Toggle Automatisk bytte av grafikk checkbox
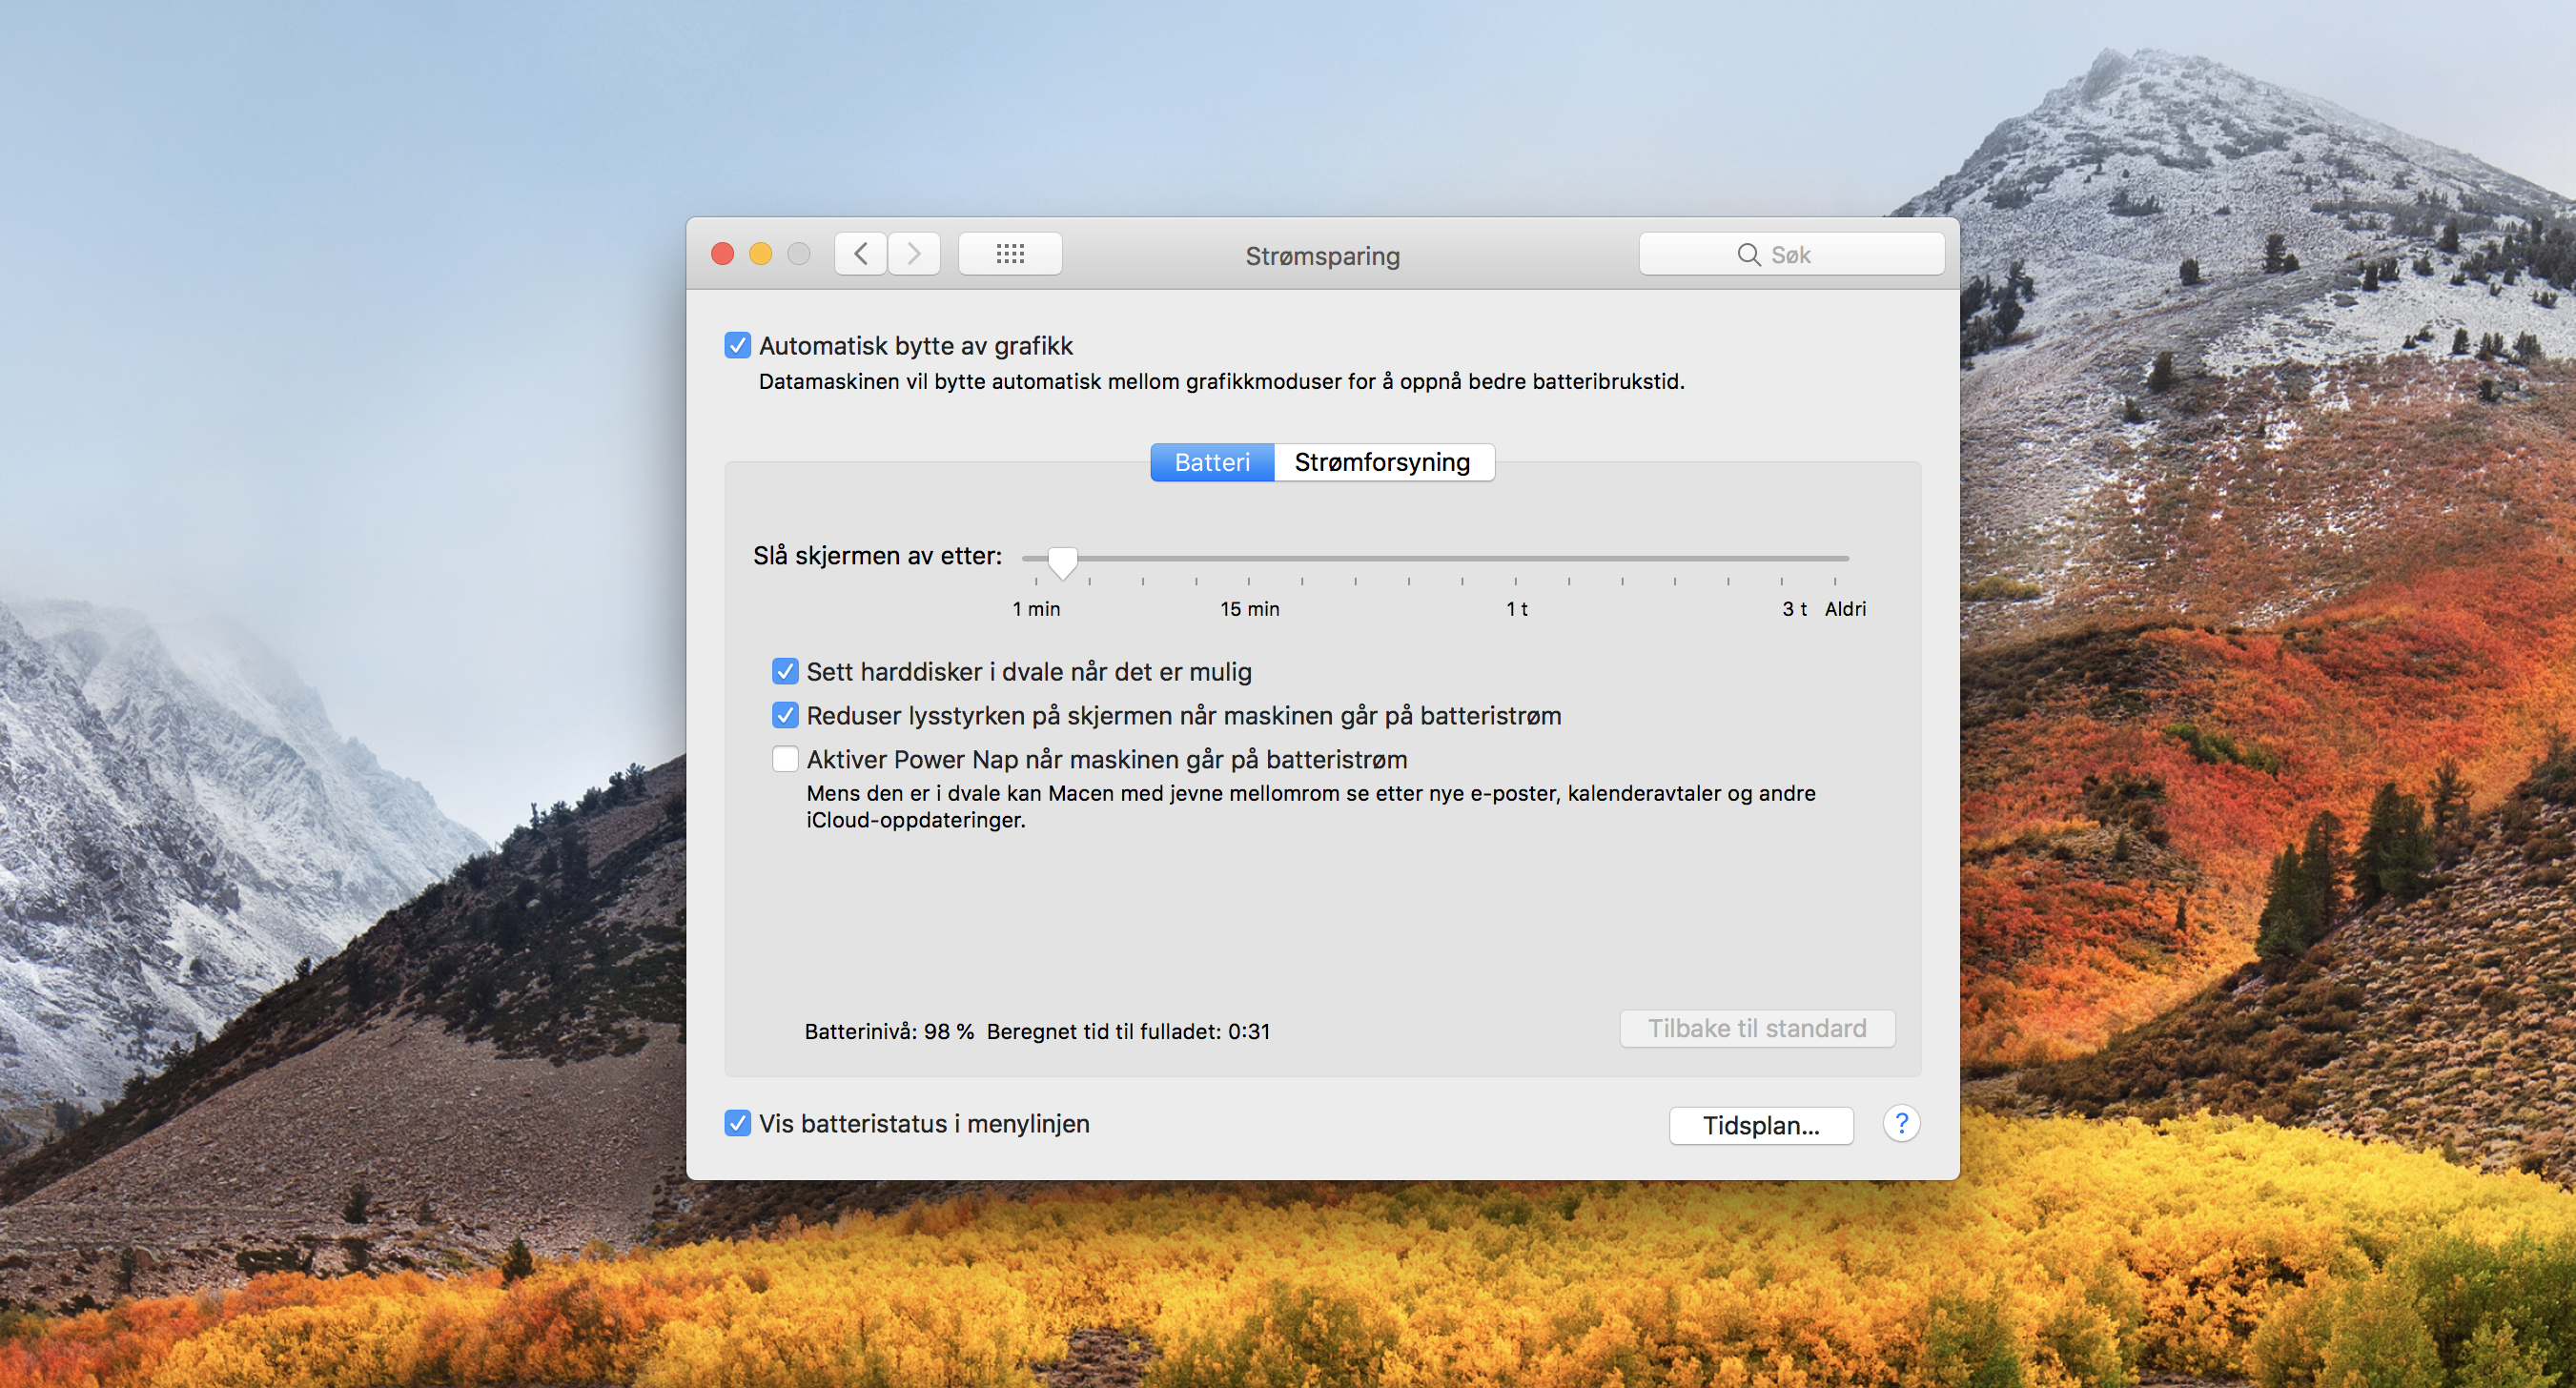Screen dimensions: 2576x1388 point(737,346)
